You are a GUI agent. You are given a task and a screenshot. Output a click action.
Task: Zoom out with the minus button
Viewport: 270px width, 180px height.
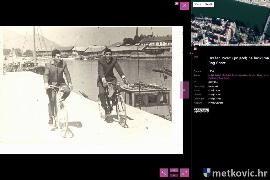pos(174,175)
